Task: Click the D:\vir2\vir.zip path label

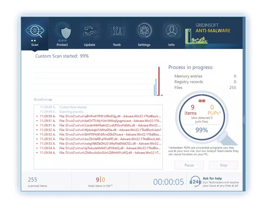Action: pos(43,99)
